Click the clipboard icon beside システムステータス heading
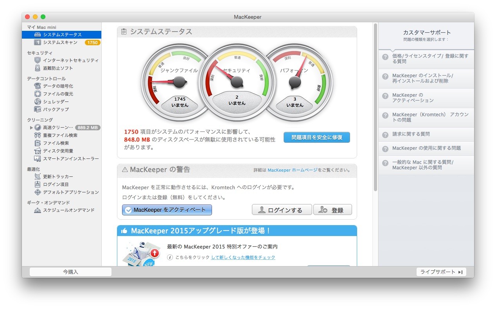This screenshot has height=309, width=496. tap(124, 32)
